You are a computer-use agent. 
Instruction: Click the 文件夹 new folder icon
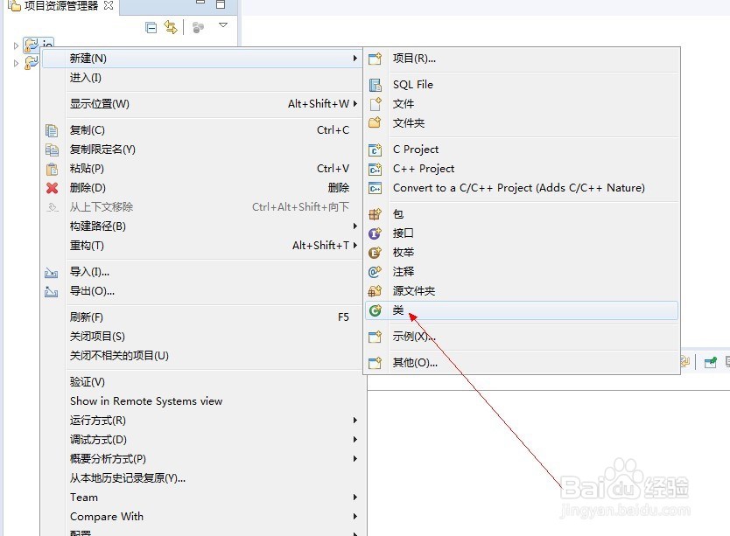(x=375, y=123)
